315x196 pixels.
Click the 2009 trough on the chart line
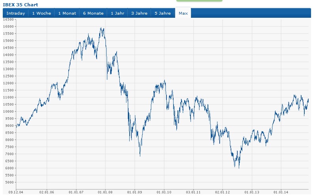pyautogui.click(x=140, y=156)
